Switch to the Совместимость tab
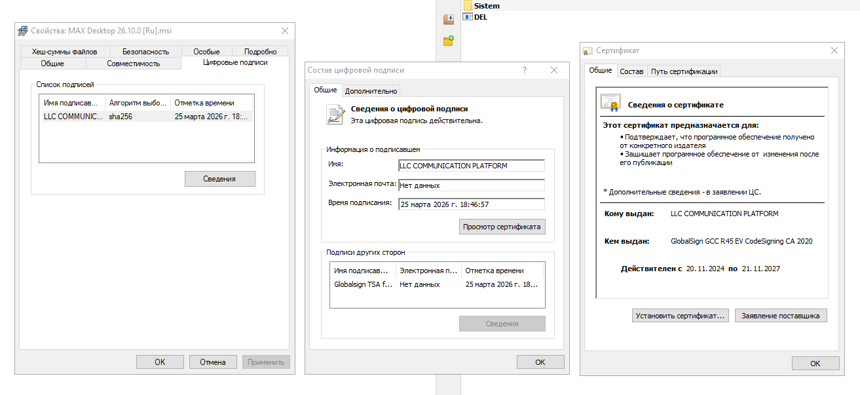Viewport: 860px width, 395px height. tap(133, 64)
